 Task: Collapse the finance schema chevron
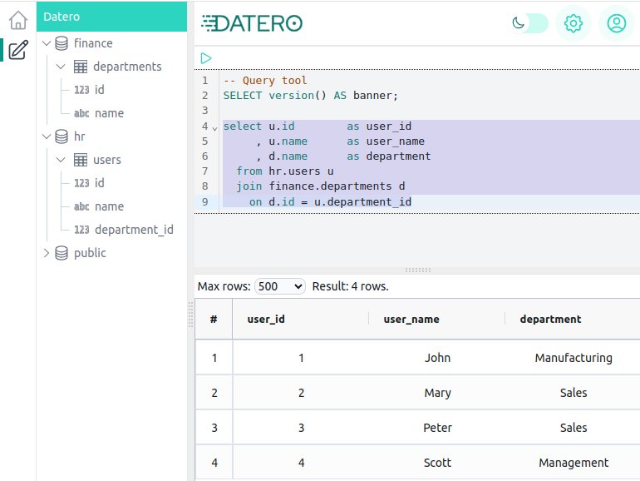[x=47, y=43]
